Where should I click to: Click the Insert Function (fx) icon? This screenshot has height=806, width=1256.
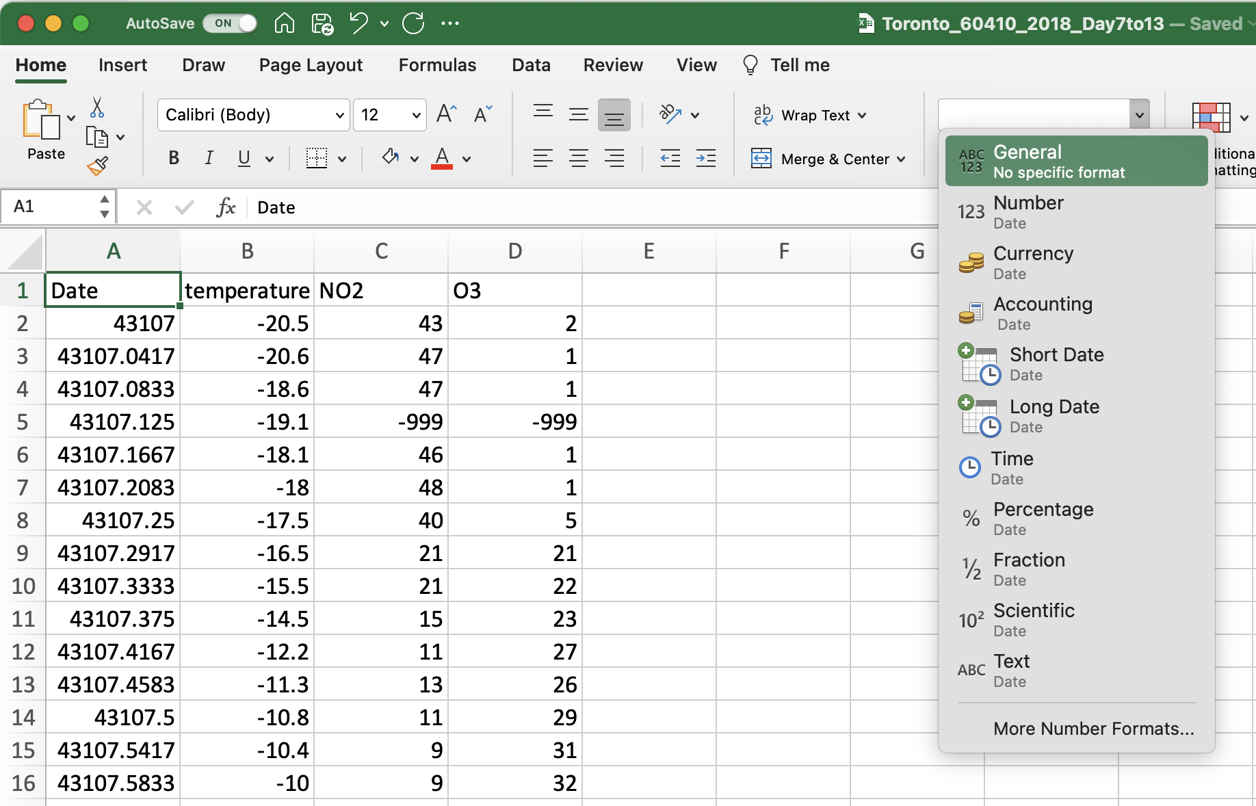coord(226,207)
